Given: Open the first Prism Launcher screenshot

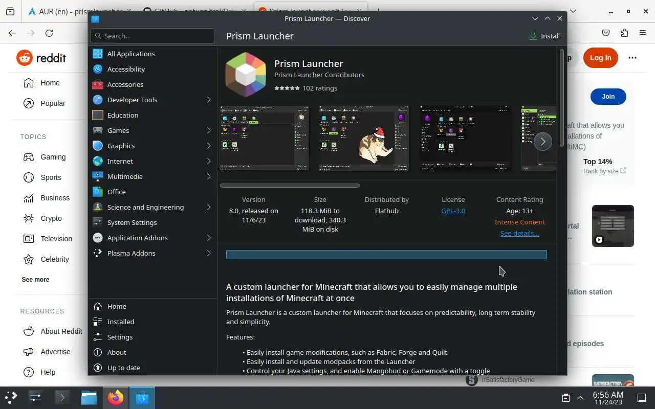Looking at the screenshot, I should 264,138.
